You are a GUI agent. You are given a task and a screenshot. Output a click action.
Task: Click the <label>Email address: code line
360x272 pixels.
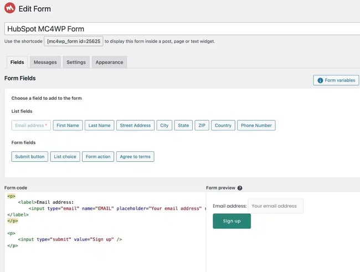click(x=46, y=202)
